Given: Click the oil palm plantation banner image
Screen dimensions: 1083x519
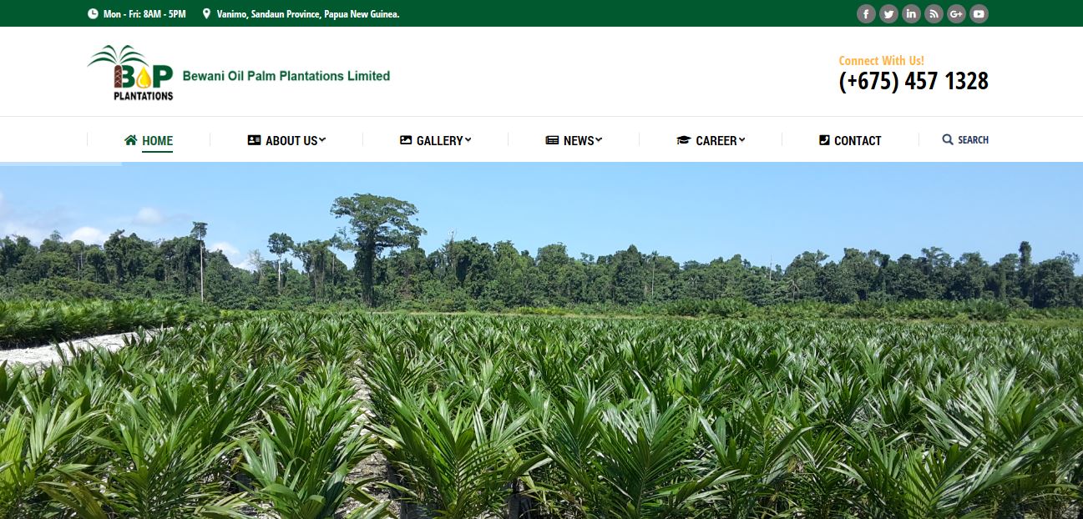Looking at the screenshot, I should [x=541, y=340].
